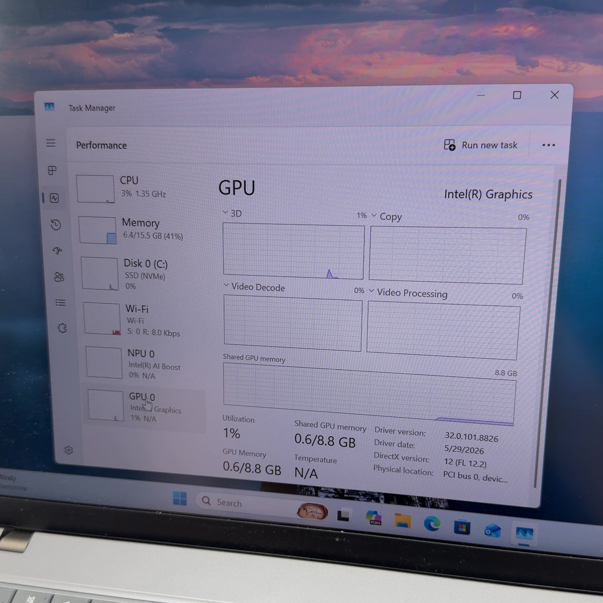The width and height of the screenshot is (603, 603).
Task: Open Task Manager settings gear
Action: coord(69,450)
